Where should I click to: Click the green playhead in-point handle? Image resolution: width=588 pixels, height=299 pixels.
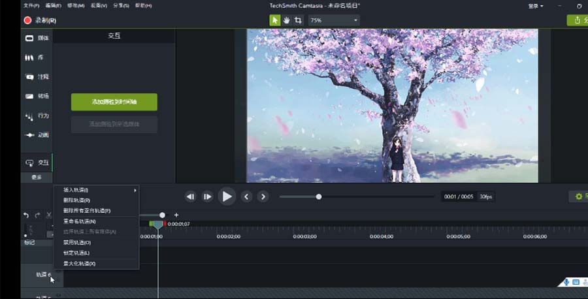151,224
